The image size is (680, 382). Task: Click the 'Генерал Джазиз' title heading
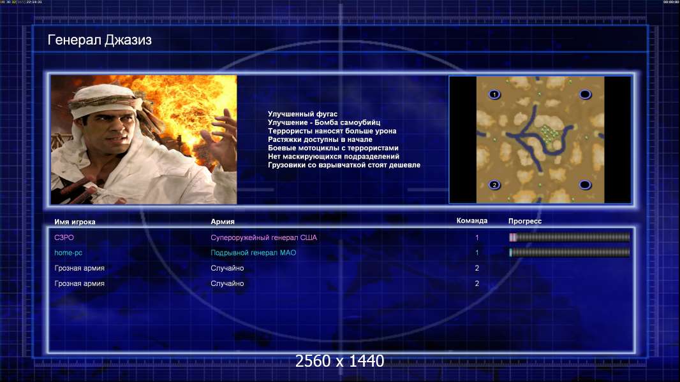click(100, 40)
